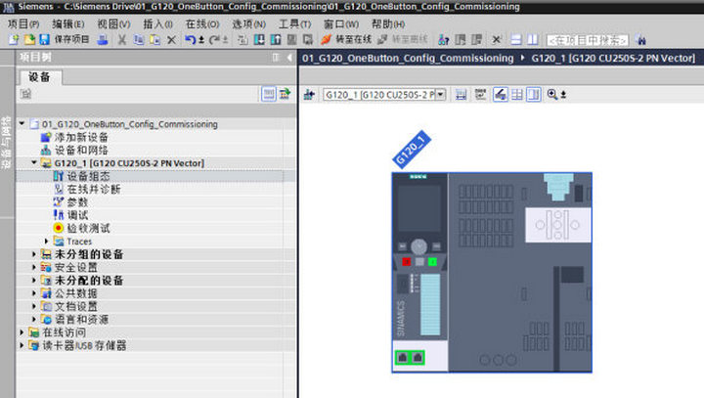Click the Open project icon in the toolbar
This screenshot has width=704, height=398.
[29, 40]
